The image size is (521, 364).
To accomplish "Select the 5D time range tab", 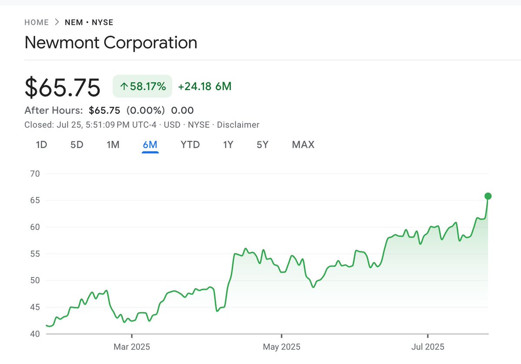I will 77,144.
